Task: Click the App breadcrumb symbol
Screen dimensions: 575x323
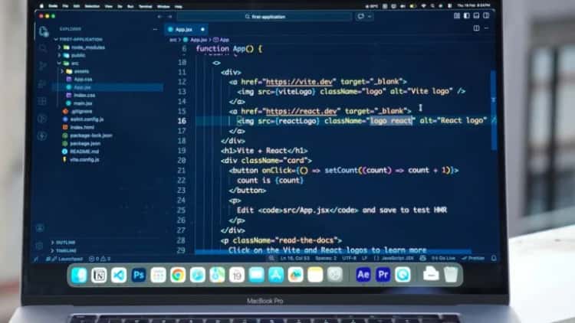Action: 222,40
